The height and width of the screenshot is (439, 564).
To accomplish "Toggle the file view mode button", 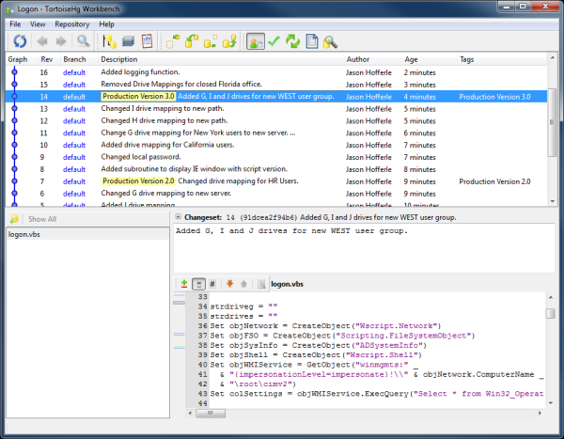I will [198, 284].
